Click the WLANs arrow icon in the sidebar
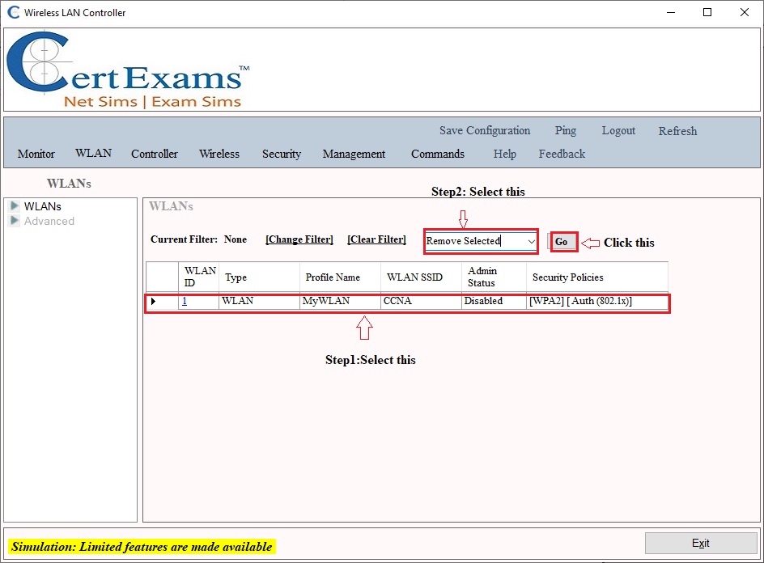 (16, 206)
